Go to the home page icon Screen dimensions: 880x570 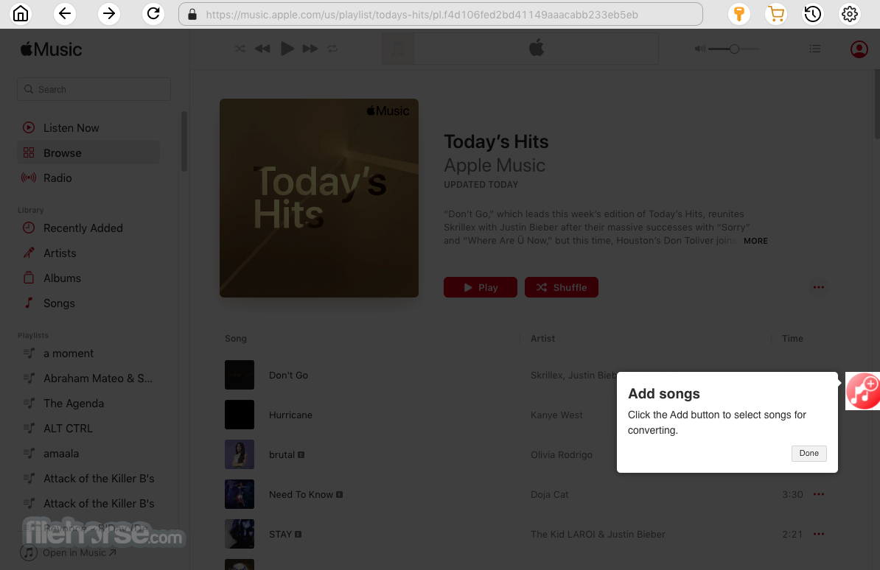[x=21, y=13]
